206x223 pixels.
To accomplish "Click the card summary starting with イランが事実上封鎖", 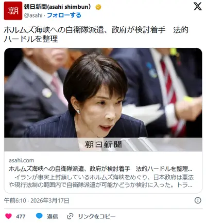I will (101, 181).
